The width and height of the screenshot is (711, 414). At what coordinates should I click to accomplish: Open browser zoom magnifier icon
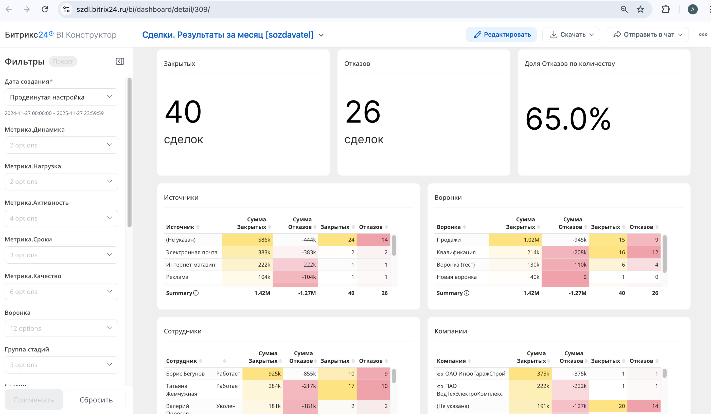tap(624, 9)
